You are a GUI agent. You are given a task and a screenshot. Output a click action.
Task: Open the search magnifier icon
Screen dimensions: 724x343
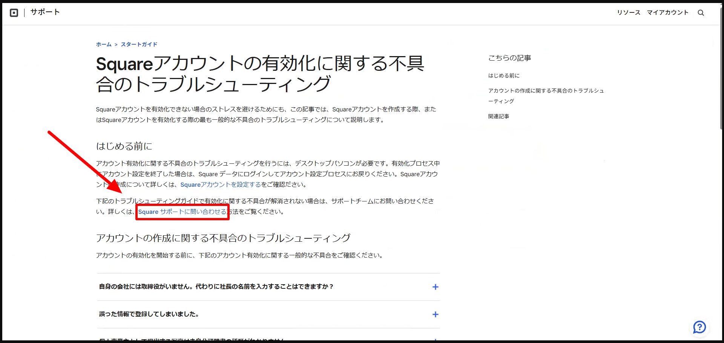(701, 13)
